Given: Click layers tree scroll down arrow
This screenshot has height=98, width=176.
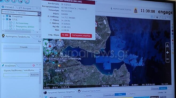Looking at the screenshot, I should 40,29.
